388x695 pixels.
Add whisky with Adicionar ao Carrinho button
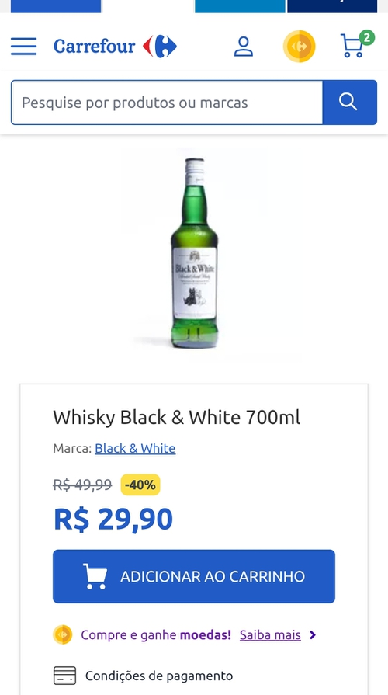pyautogui.click(x=194, y=576)
